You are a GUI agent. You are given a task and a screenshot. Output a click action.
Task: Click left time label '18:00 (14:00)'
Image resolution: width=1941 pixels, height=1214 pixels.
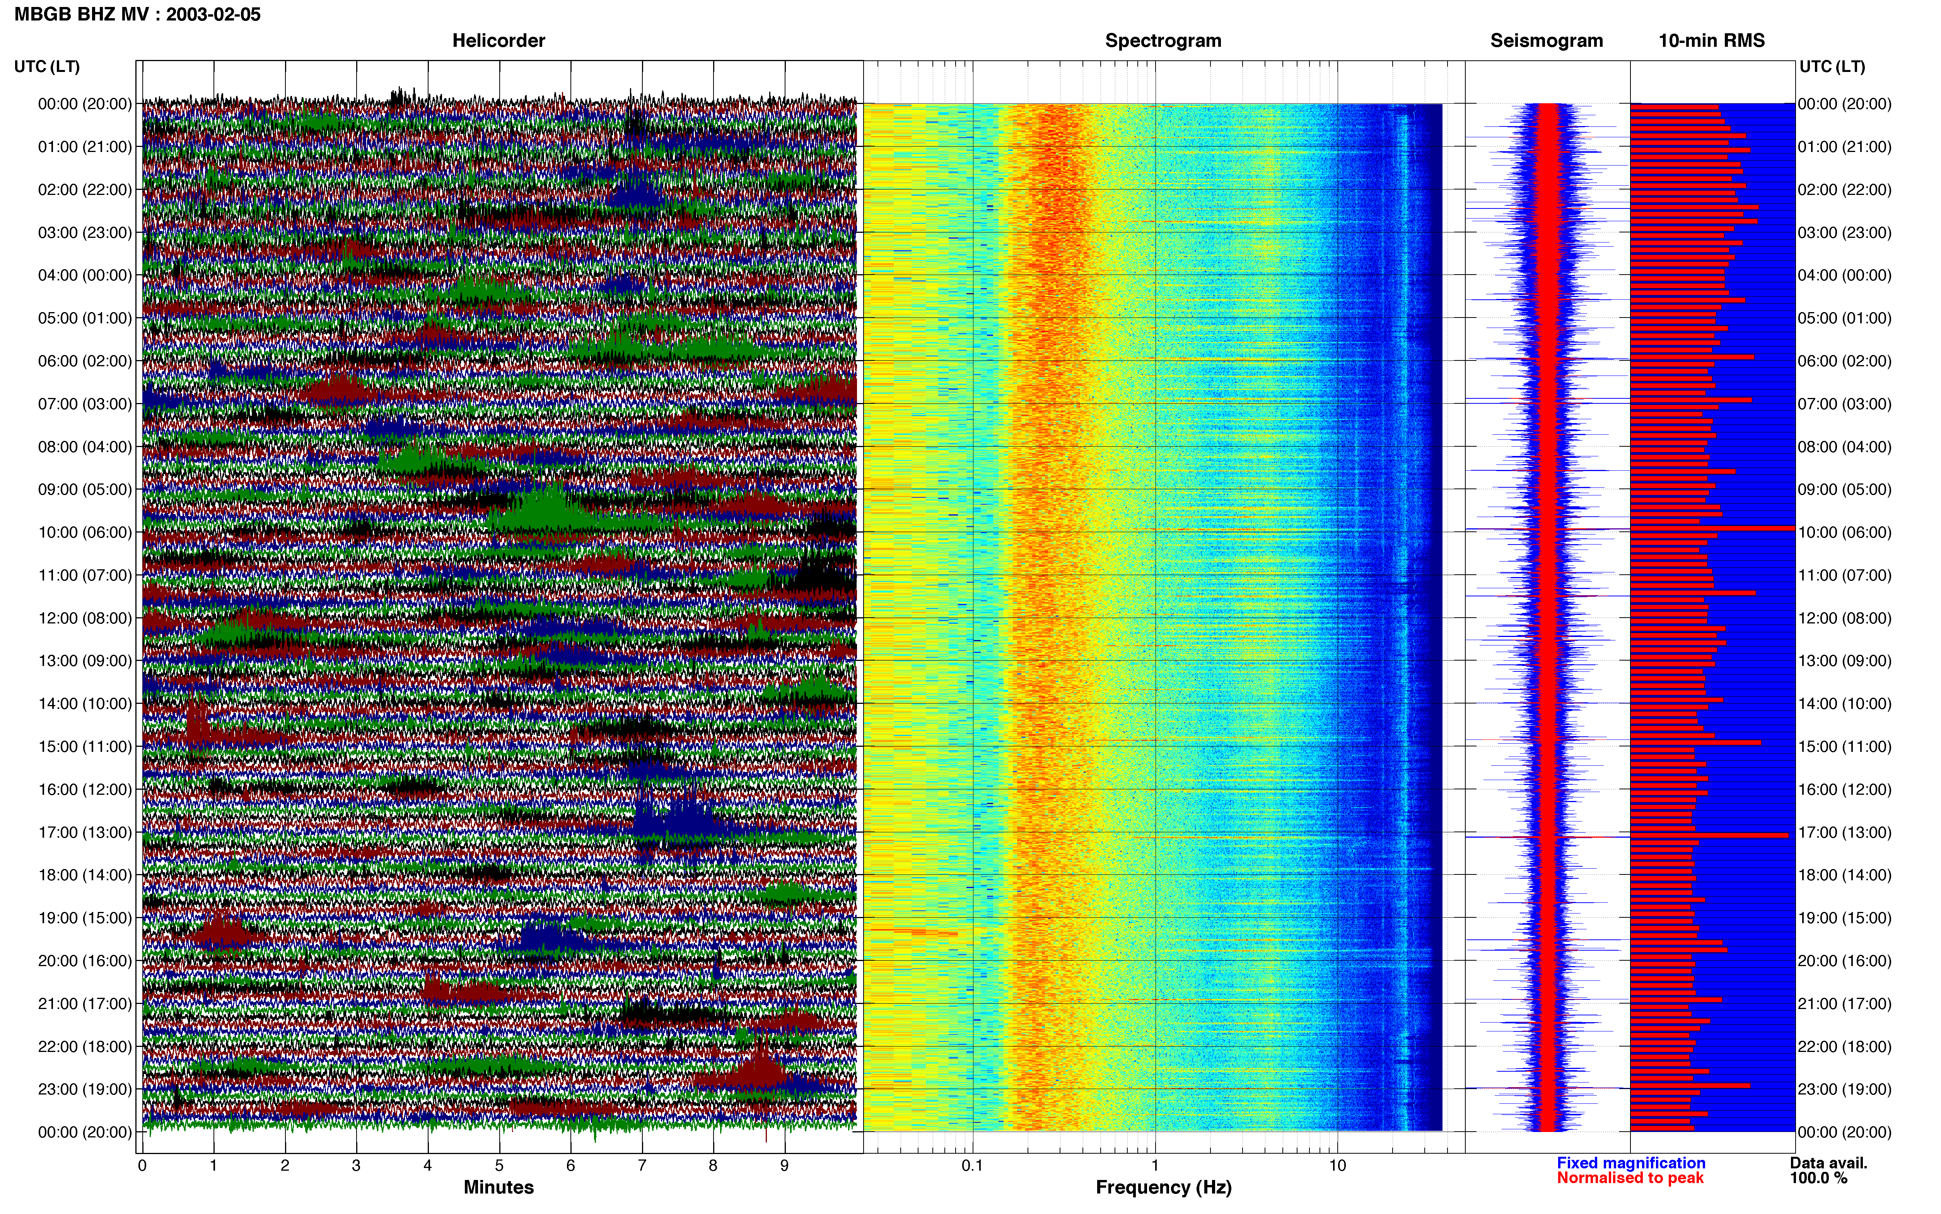[85, 875]
